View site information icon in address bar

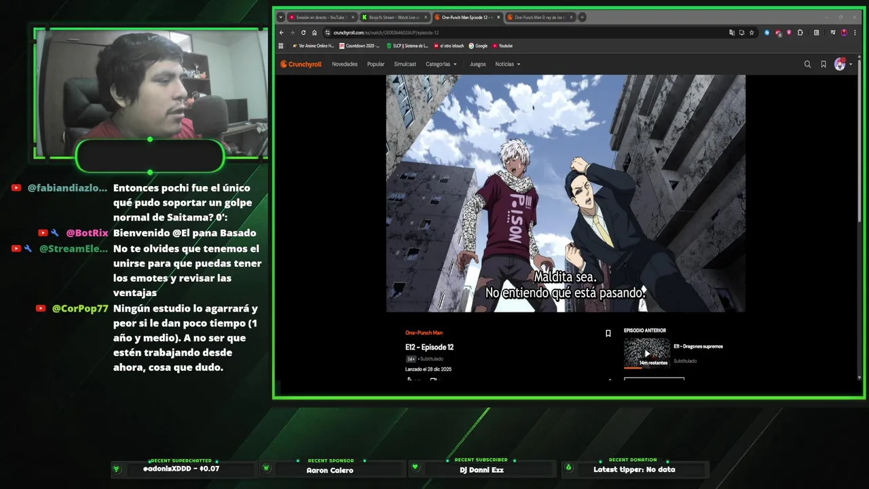327,33
